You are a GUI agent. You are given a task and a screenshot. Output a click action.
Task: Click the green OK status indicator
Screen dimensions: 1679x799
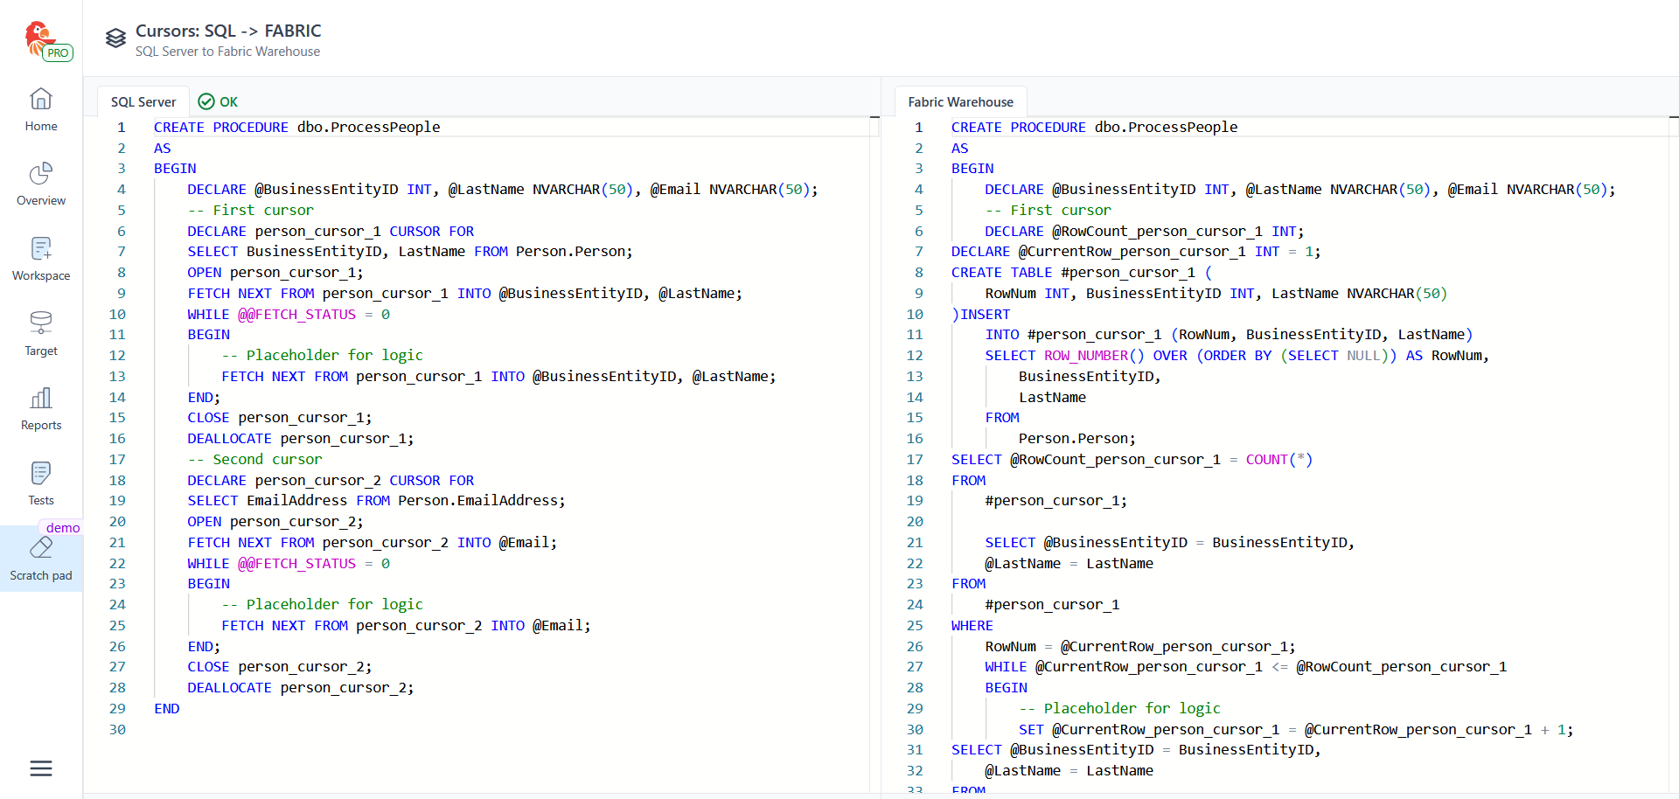tap(219, 102)
